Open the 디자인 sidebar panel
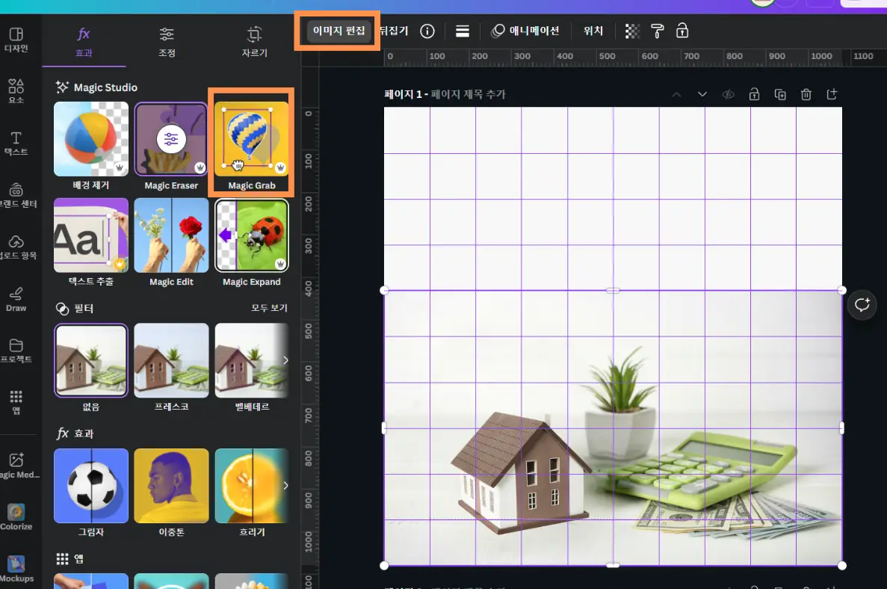Viewport: 887px width, 589px height. point(16,40)
